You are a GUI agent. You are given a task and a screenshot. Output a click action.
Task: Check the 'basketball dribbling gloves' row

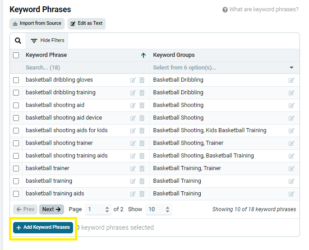coord(16,80)
